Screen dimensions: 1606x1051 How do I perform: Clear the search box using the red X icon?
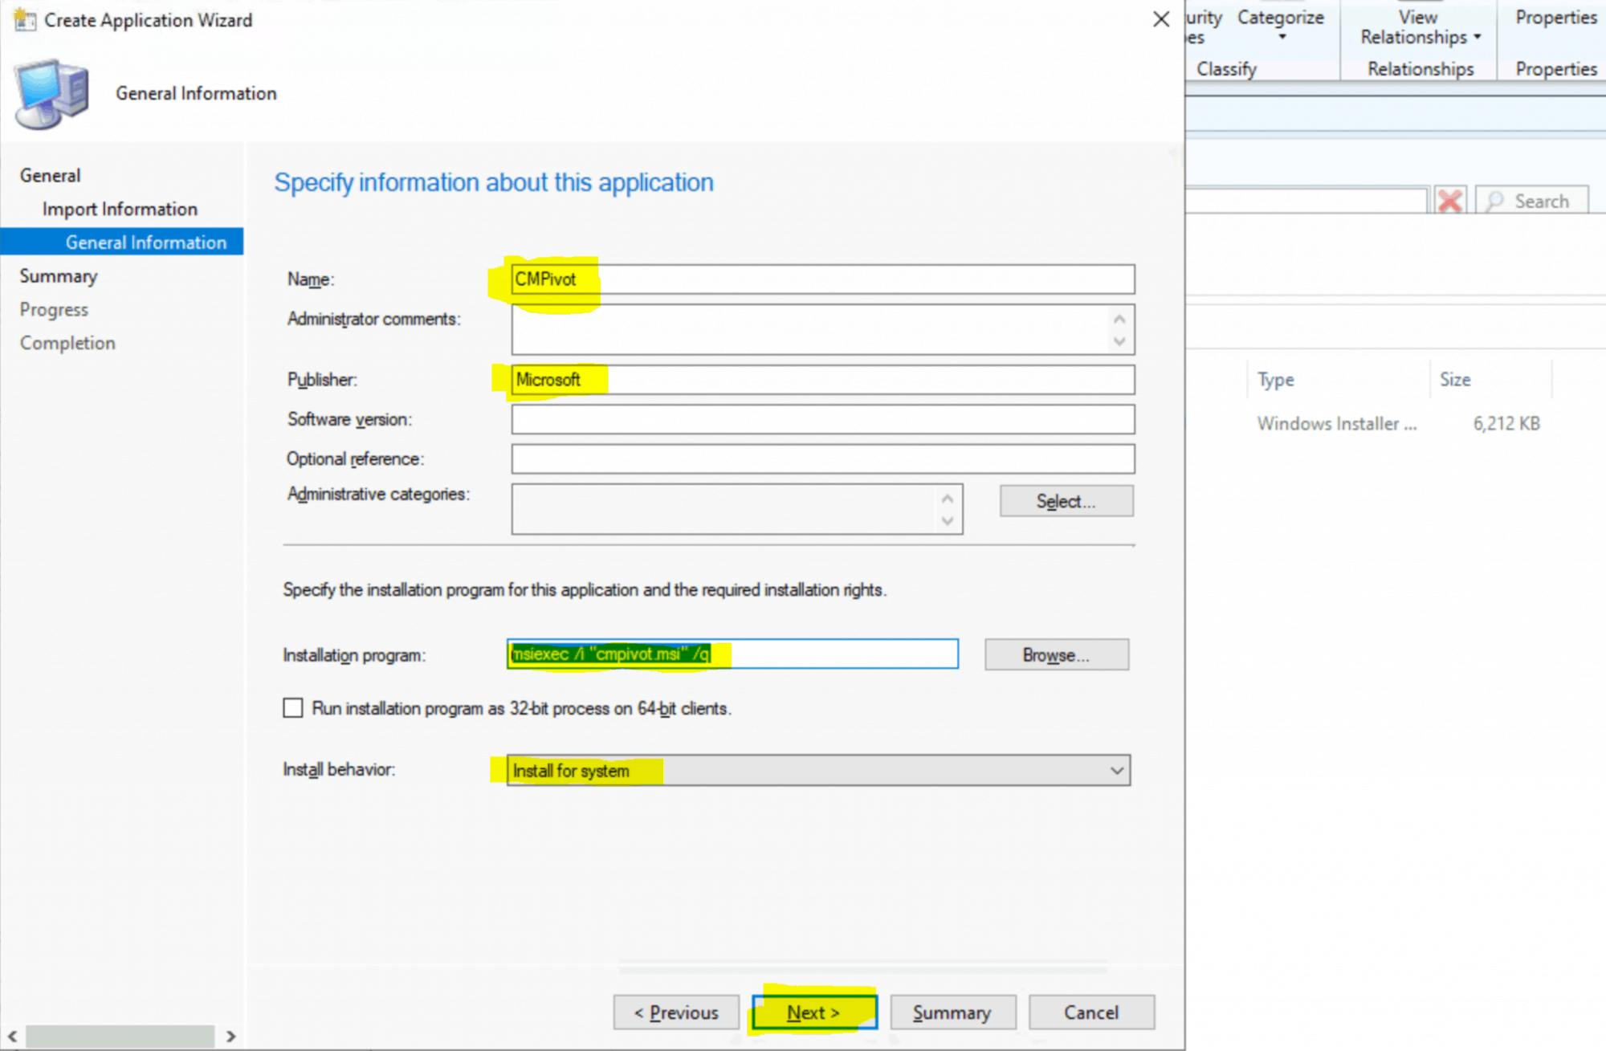1450,200
